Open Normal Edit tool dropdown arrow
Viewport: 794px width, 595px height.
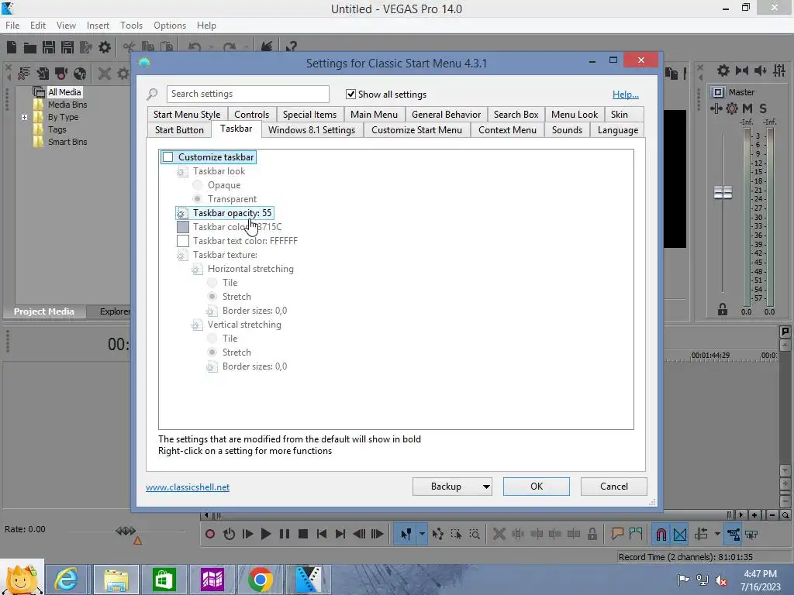coord(422,535)
